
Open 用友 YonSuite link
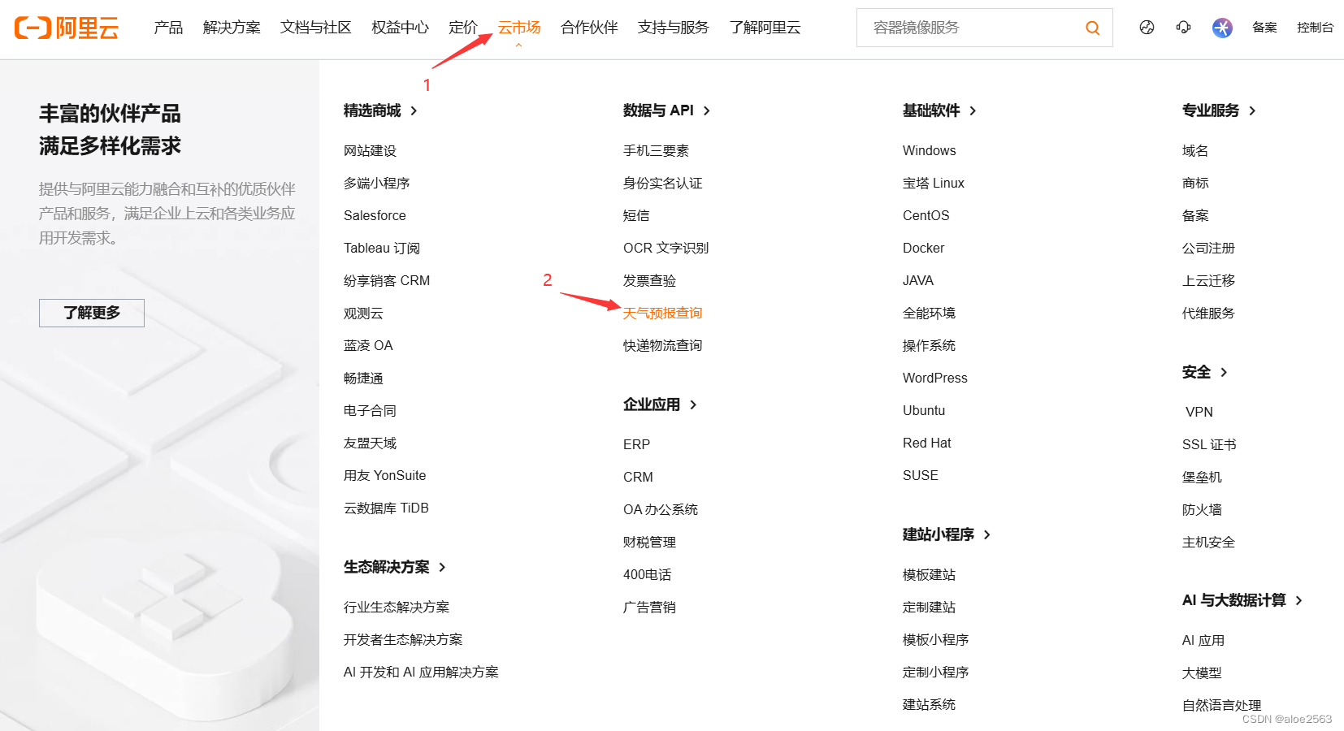tap(384, 475)
